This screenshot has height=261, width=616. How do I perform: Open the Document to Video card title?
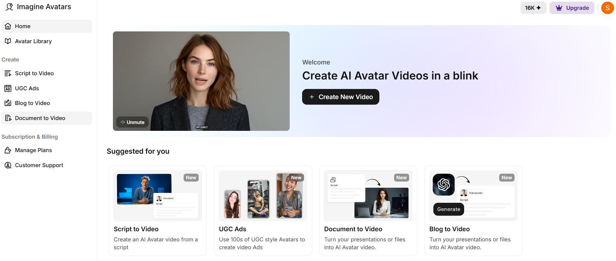point(353,229)
